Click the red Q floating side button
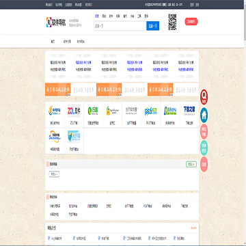The height and width of the screenshot is (246, 246). [x=204, y=97]
